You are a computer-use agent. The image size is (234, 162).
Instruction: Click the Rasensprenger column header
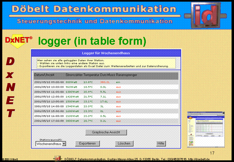coord(126,75)
